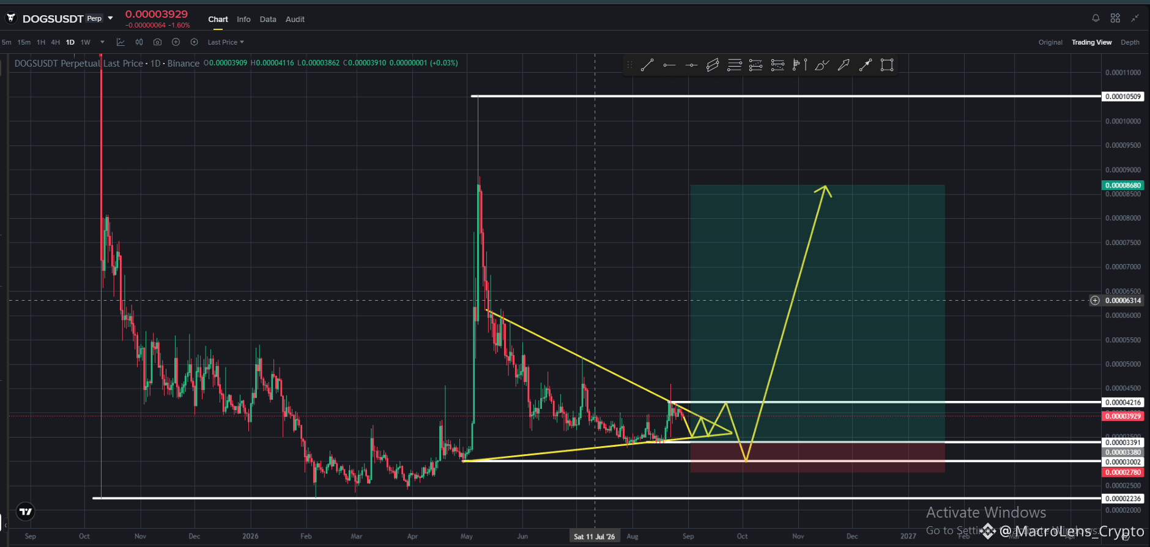Set timeframe to 5m
This screenshot has width=1150, height=547.
click(x=7, y=42)
